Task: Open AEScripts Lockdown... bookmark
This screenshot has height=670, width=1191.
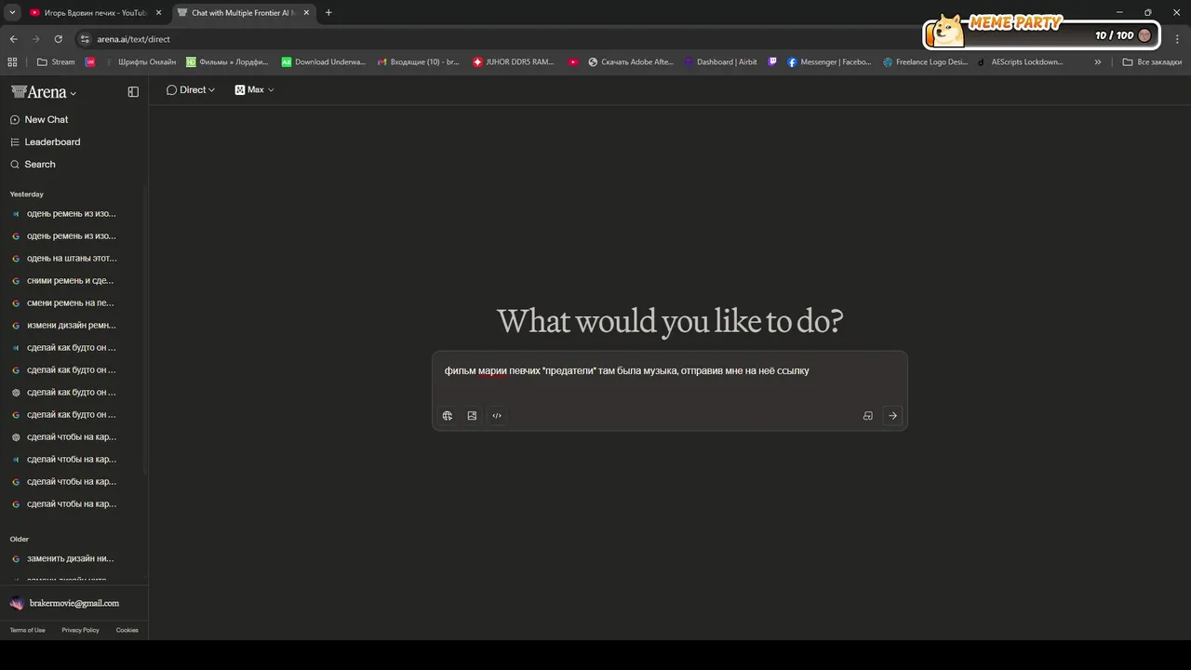Action: pos(1020,62)
